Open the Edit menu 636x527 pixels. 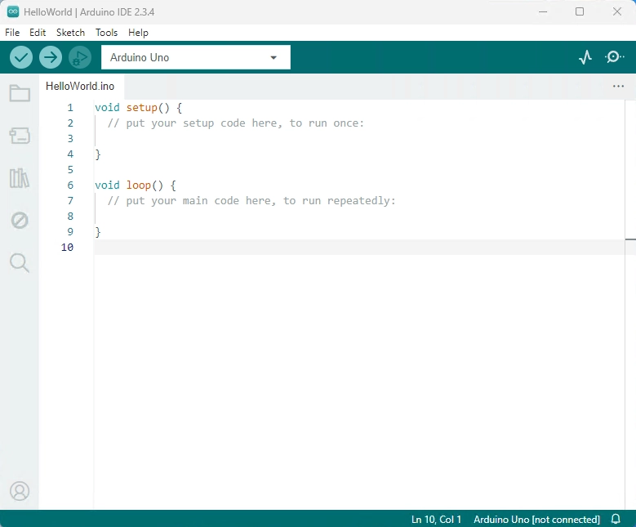[x=38, y=33]
